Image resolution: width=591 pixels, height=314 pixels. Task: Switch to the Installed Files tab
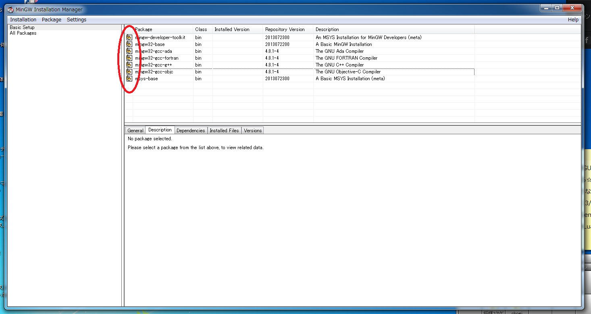[x=225, y=131]
